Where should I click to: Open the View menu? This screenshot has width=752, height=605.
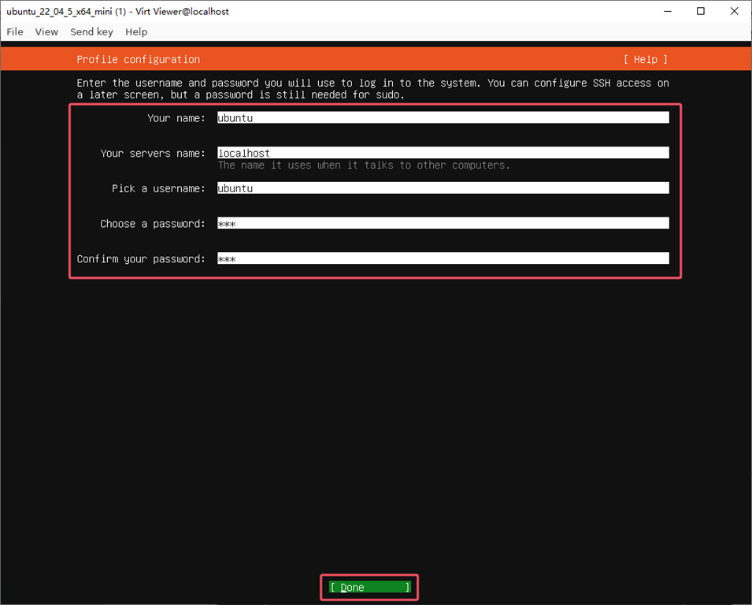click(46, 32)
